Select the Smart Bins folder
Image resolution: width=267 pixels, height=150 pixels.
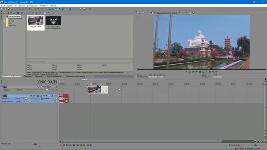point(12,25)
